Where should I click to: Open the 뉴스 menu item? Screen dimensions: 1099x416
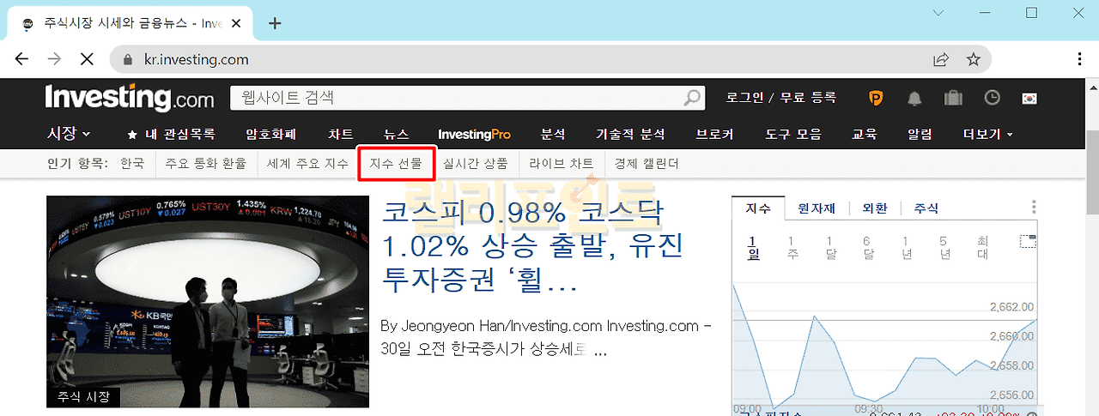[x=396, y=135]
